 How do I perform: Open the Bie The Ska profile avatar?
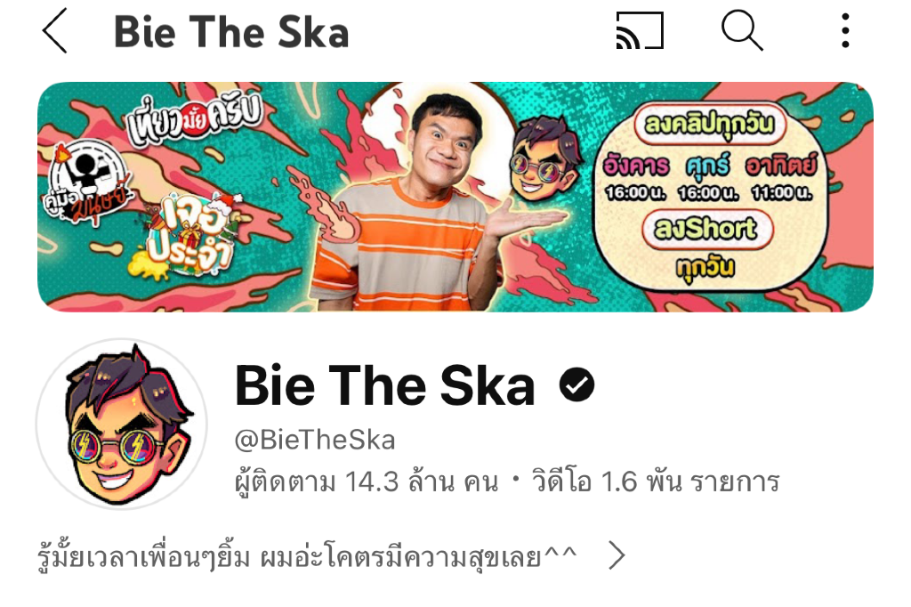point(121,424)
